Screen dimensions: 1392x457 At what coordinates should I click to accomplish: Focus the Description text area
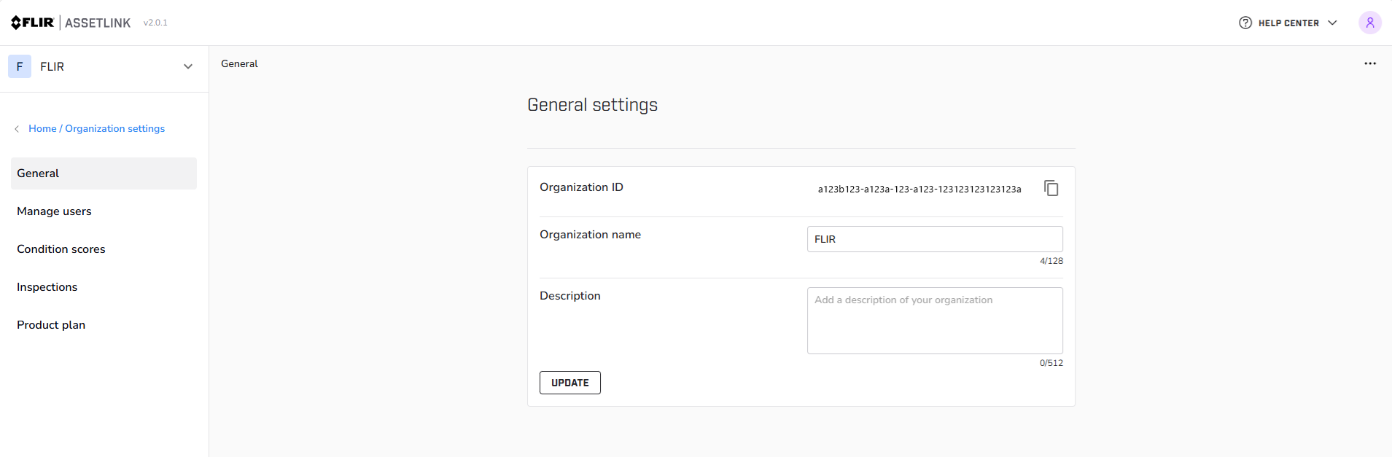coord(934,321)
